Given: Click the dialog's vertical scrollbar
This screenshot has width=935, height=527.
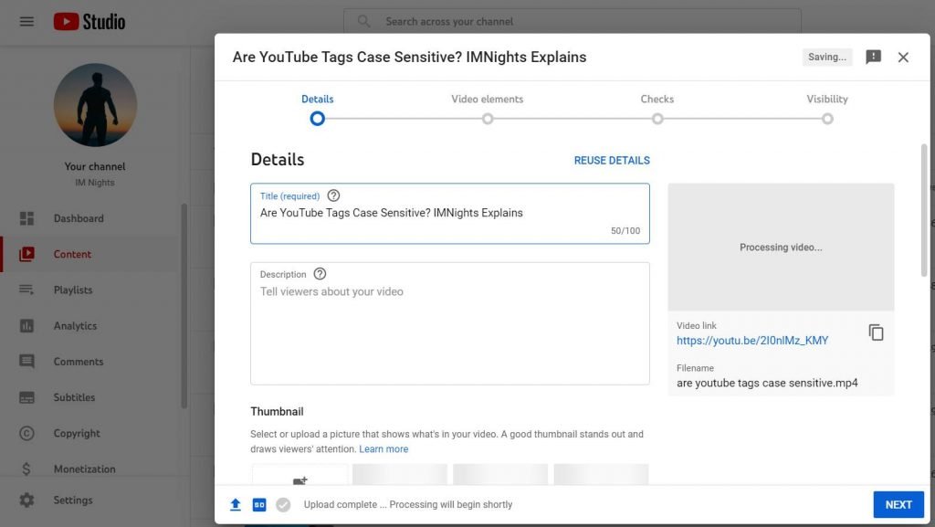Looking at the screenshot, I should click(924, 210).
